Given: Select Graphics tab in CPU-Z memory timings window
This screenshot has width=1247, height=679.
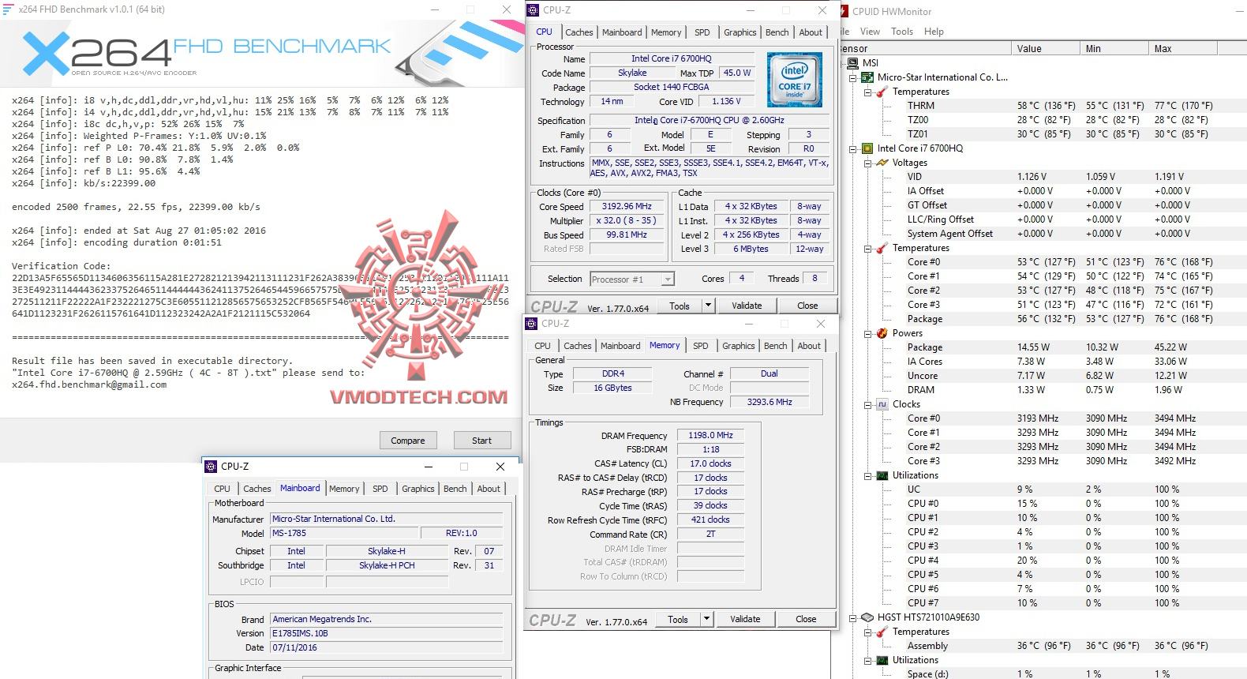Looking at the screenshot, I should pyautogui.click(x=739, y=346).
